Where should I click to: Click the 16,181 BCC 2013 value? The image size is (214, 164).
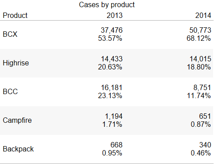[111, 87]
